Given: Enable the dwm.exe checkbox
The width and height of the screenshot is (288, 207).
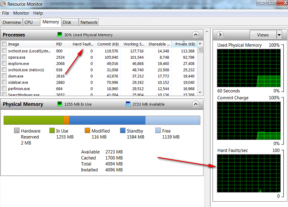Looking at the screenshot, I should 4,76.
